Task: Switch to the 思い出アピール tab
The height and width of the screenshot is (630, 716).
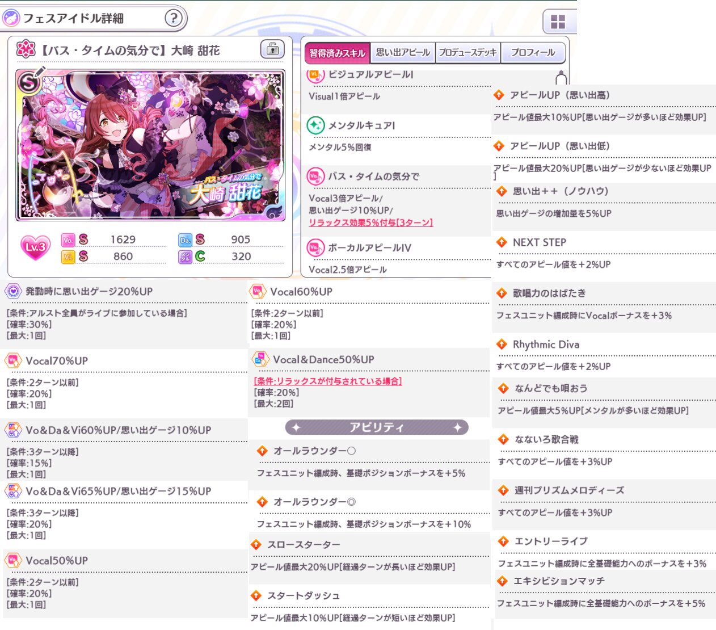Action: (x=403, y=53)
